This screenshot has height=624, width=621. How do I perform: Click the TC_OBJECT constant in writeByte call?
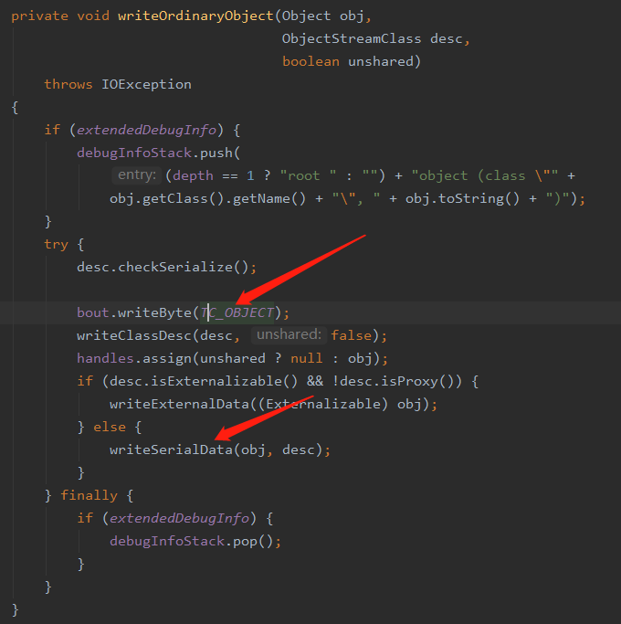237,312
